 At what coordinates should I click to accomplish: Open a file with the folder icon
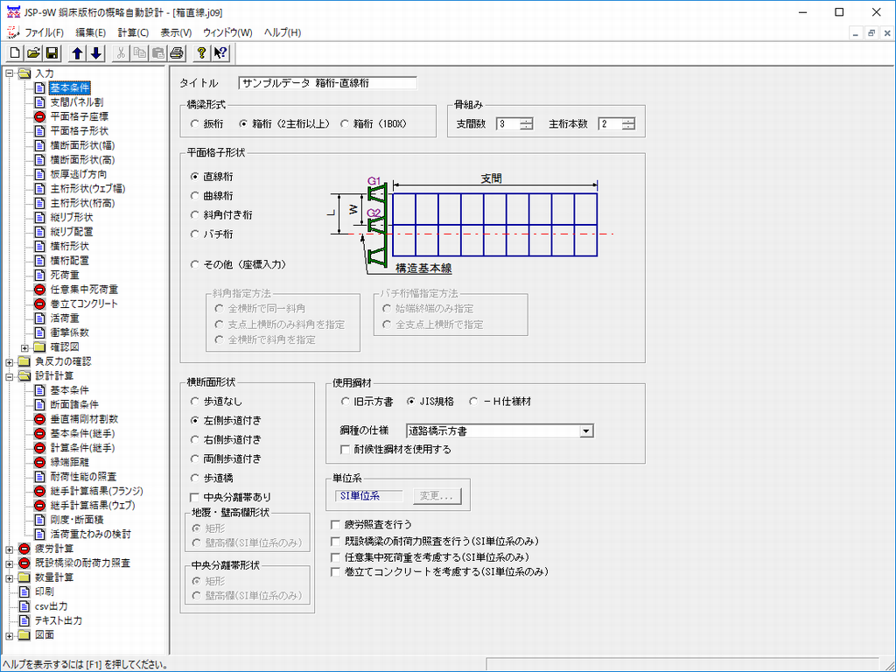[x=33, y=53]
